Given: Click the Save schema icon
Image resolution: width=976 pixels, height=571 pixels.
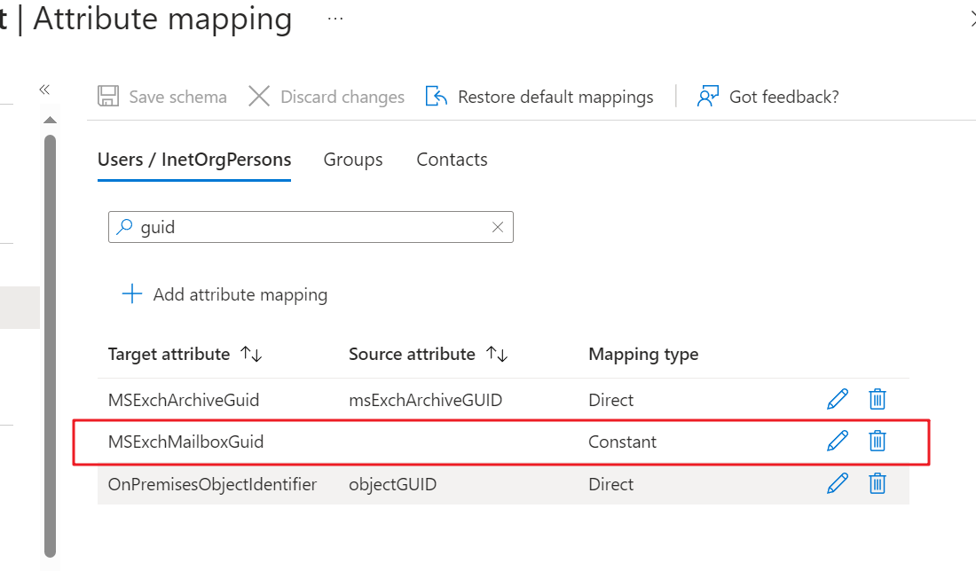Looking at the screenshot, I should (108, 96).
